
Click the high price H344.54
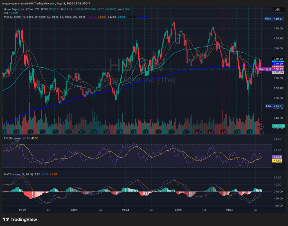(66, 9)
